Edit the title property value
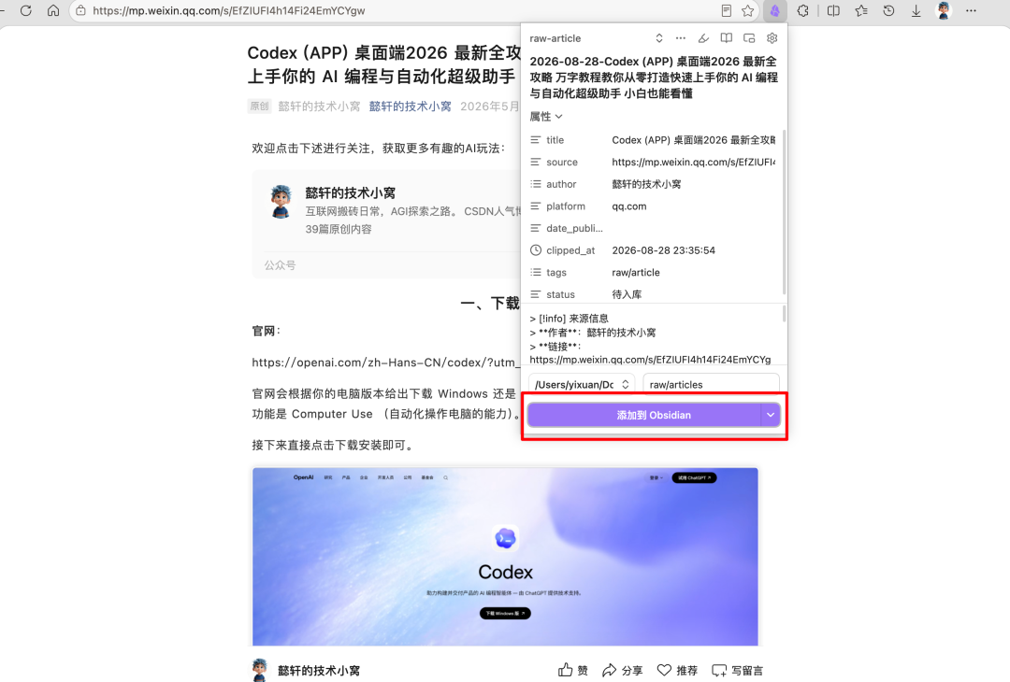Viewport: 1010px width, 682px height. [x=694, y=139]
